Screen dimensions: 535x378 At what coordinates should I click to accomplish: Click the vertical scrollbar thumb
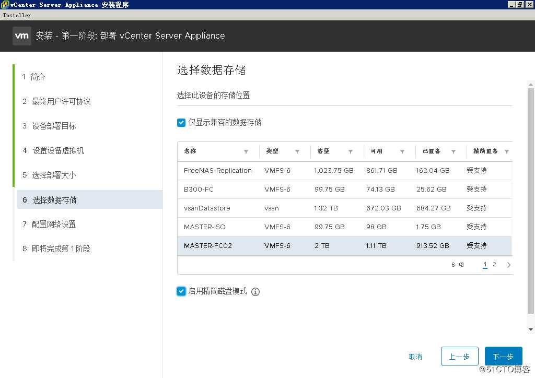[531, 201]
